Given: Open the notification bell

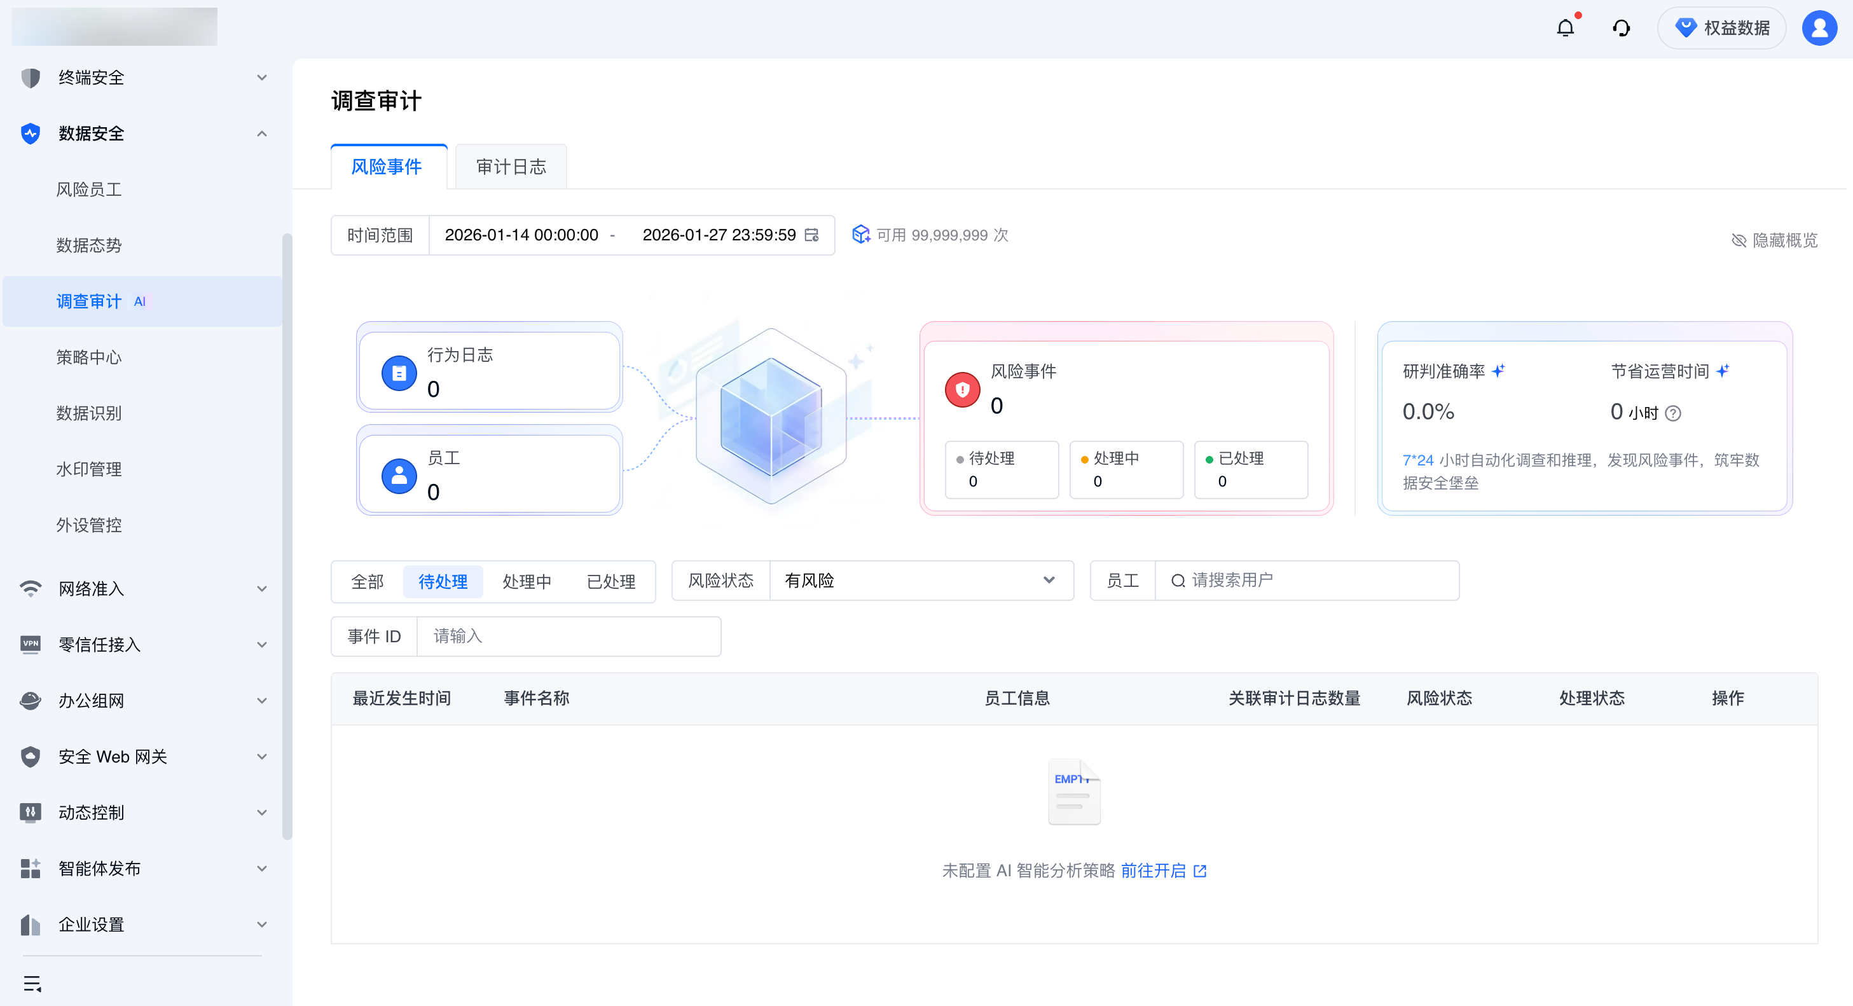Looking at the screenshot, I should tap(1564, 28).
